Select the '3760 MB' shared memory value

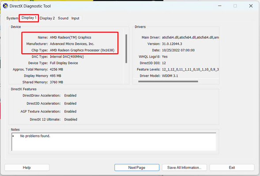point(57,82)
